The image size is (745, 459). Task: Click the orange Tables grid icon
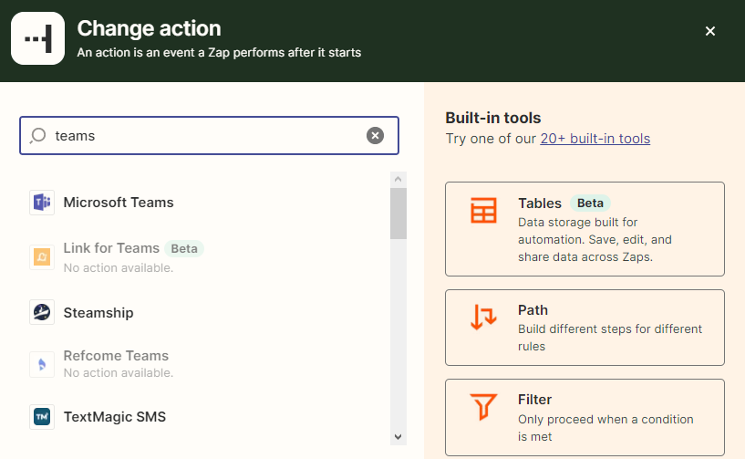[x=483, y=211]
